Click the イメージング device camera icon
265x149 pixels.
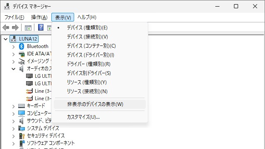(x=22, y=62)
